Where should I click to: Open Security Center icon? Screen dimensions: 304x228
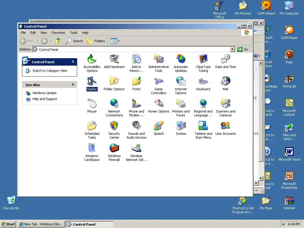pyautogui.click(x=114, y=130)
